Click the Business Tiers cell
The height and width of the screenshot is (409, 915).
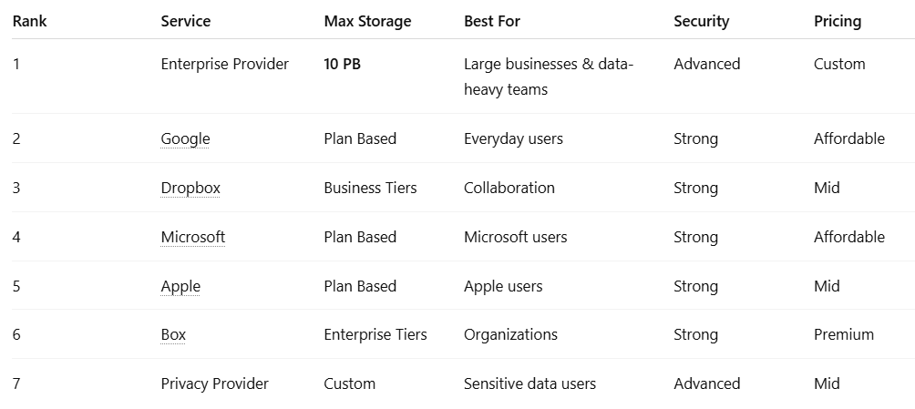coord(370,189)
